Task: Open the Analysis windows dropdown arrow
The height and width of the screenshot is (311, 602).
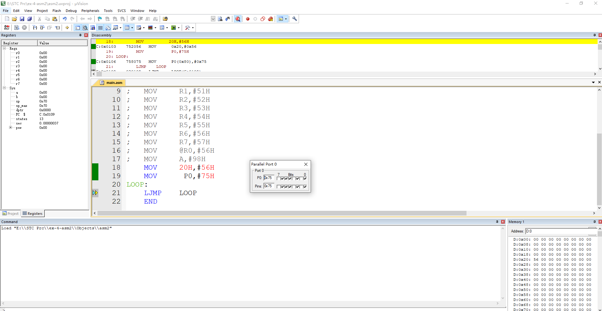Action: (155, 28)
